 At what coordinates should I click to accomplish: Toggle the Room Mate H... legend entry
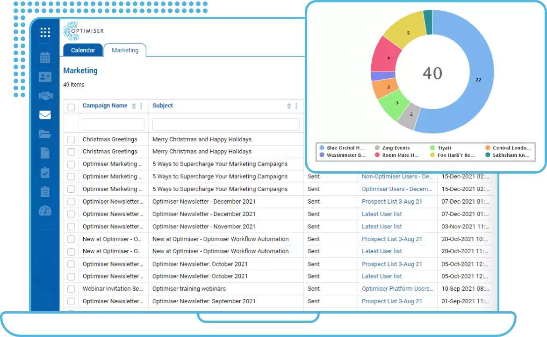tap(397, 155)
